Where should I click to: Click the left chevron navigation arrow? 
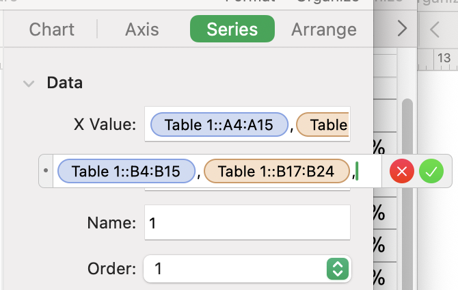tap(435, 29)
